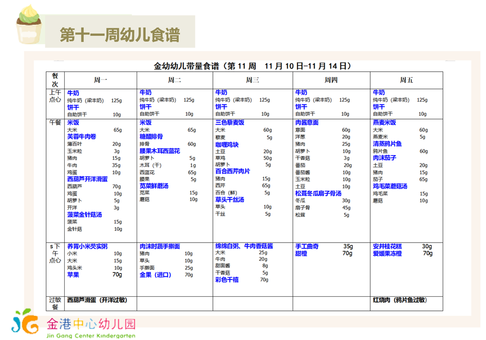Click the 金幼幼儿带量食谱 table heading
Viewport: 486px width, 340px height.
pyautogui.click(x=252, y=66)
